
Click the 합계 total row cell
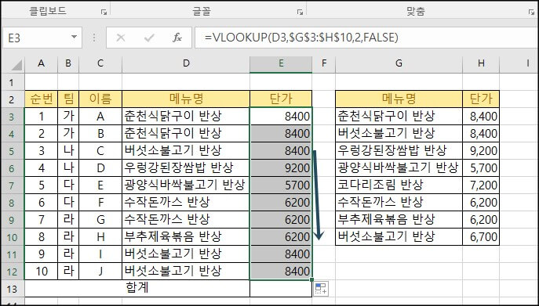(137, 289)
